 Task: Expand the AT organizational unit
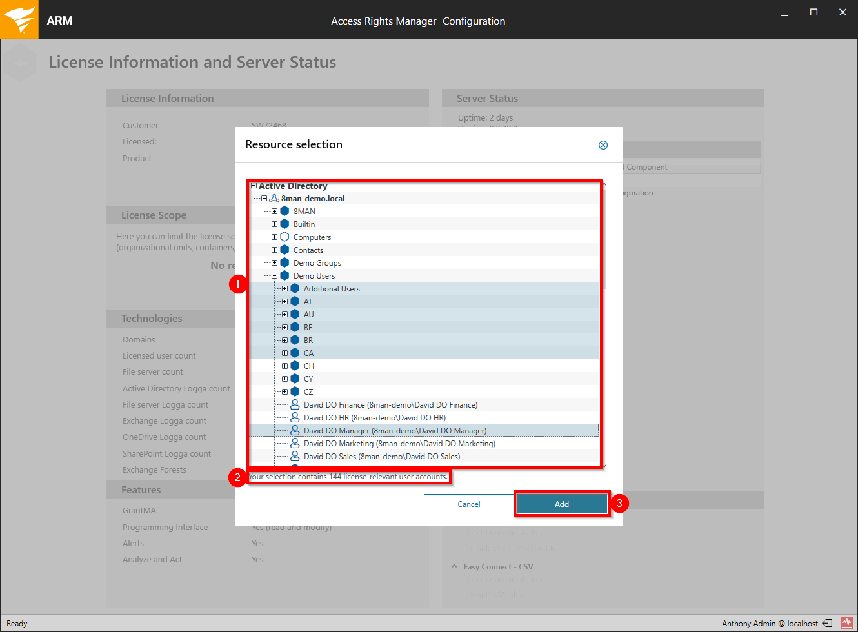[284, 302]
